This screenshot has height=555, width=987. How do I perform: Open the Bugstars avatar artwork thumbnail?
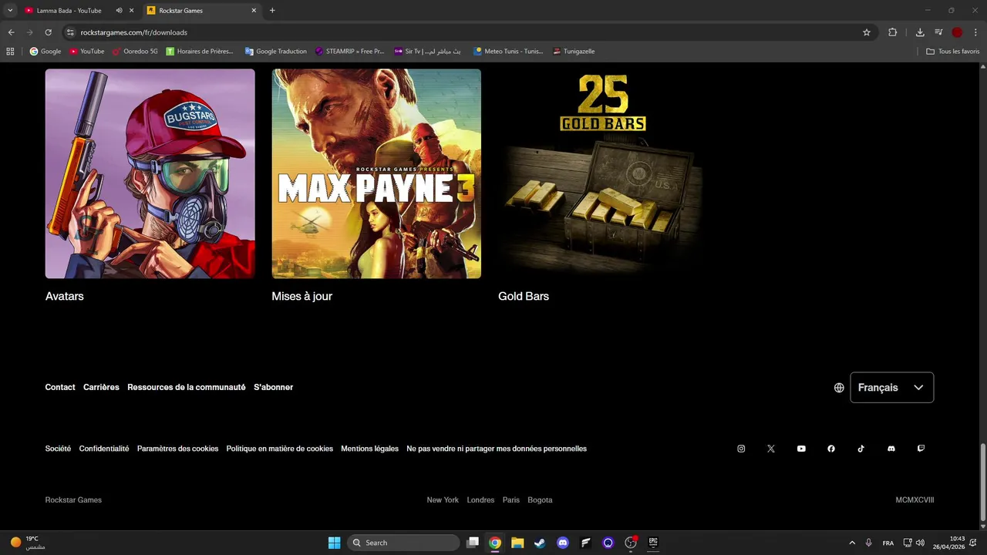click(x=150, y=173)
